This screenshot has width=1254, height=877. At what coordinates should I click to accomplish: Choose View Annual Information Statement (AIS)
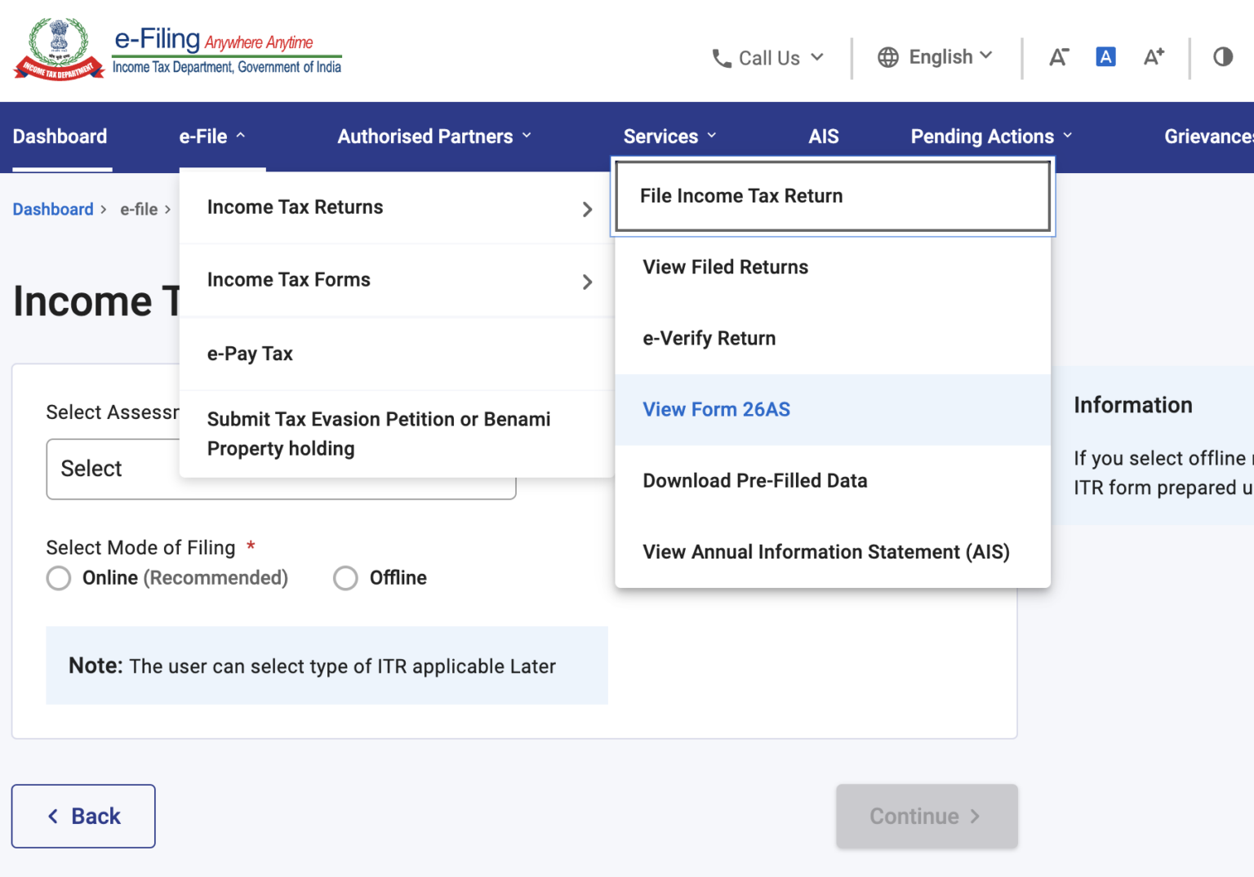[833, 552]
